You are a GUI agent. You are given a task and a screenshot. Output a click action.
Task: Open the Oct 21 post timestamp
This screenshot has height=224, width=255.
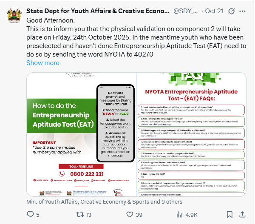(x=214, y=11)
